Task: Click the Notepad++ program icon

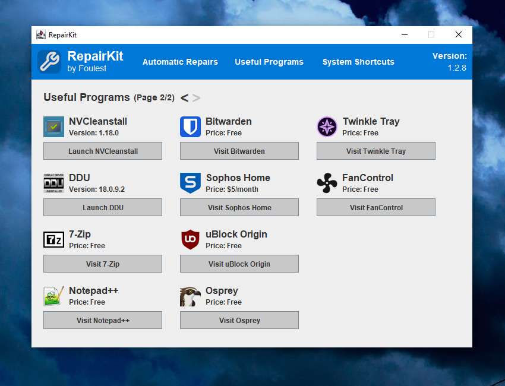Action: [54, 296]
